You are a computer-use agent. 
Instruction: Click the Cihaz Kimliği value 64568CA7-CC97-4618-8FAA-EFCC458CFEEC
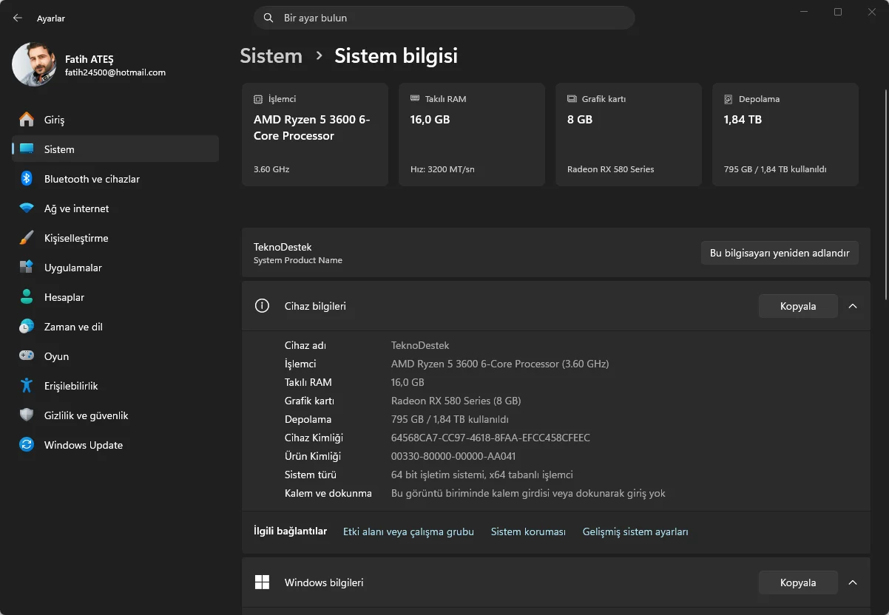click(490, 438)
